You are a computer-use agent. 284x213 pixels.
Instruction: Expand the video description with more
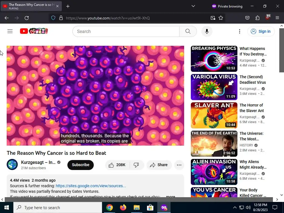(x=171, y=197)
